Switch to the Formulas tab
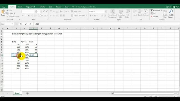 tap(42, 7)
